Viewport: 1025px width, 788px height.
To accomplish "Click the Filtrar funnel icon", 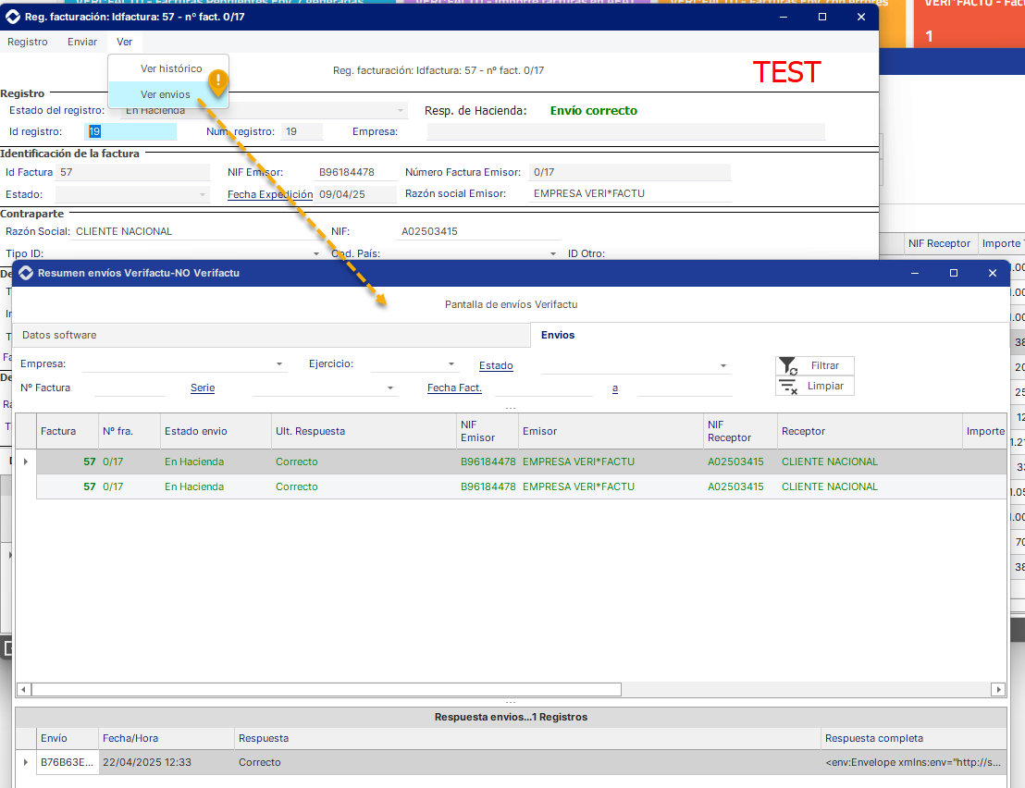I will coord(788,366).
